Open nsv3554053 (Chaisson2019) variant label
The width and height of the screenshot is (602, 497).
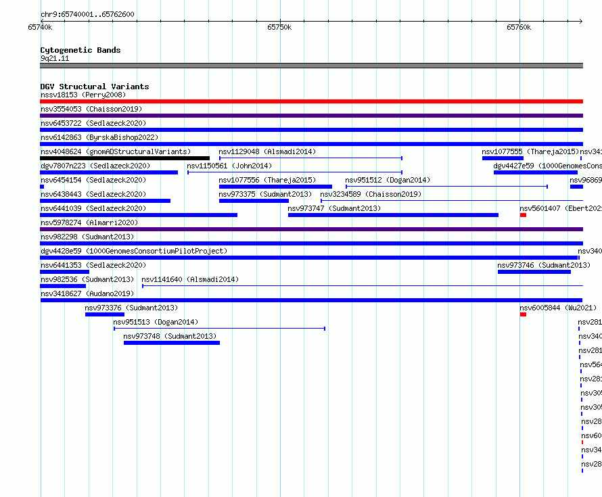tap(91, 109)
